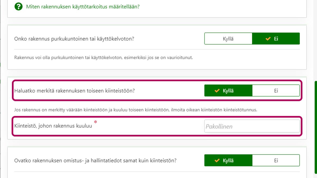Click label 'Kiinteistö, johon rakennus kuuluu'

pyautogui.click(x=53, y=126)
